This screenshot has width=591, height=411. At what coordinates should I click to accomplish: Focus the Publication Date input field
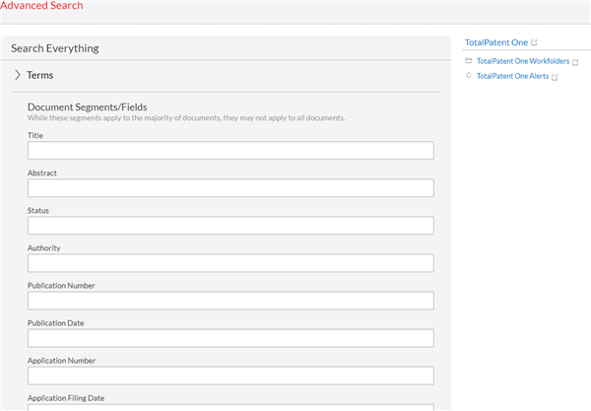[230, 338]
